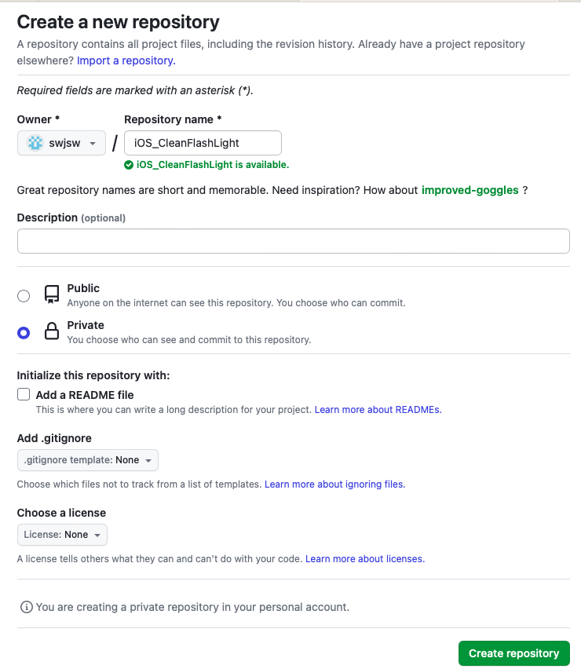Enable the Add a README file checkbox
The width and height of the screenshot is (581, 669).
pos(24,394)
